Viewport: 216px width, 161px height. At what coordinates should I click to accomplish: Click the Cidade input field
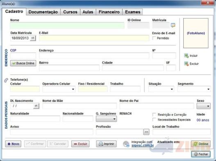[x=133, y=68]
